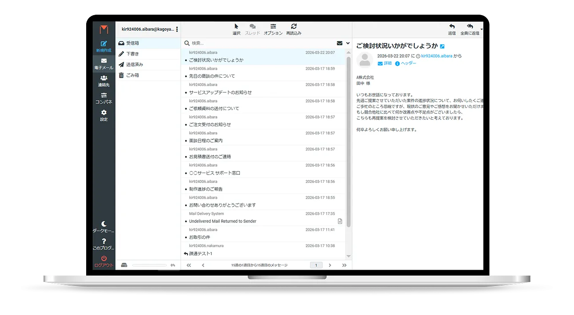
Task: Go to next page of messages
Action: pyautogui.click(x=330, y=265)
